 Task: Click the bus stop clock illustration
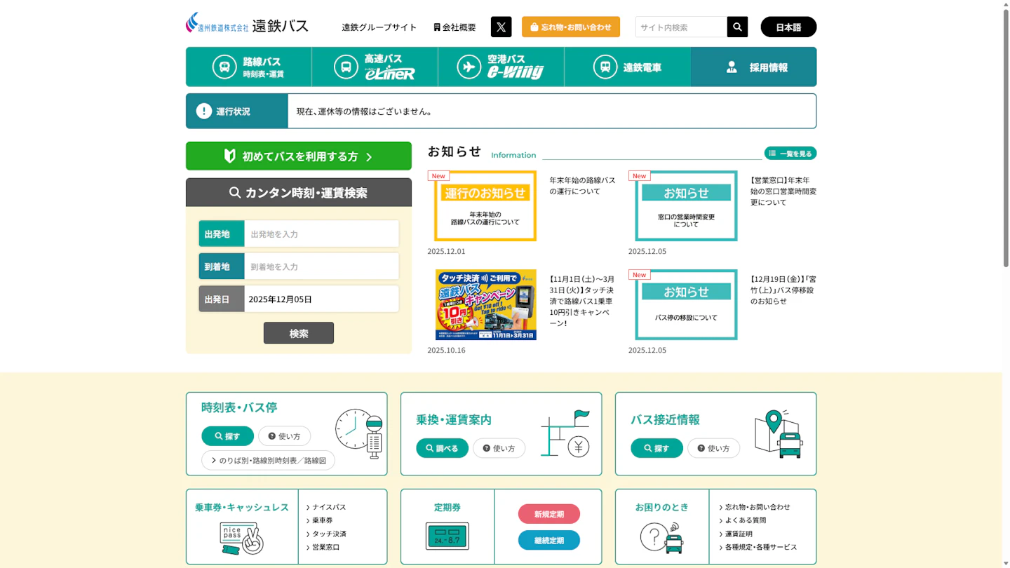[x=359, y=433]
